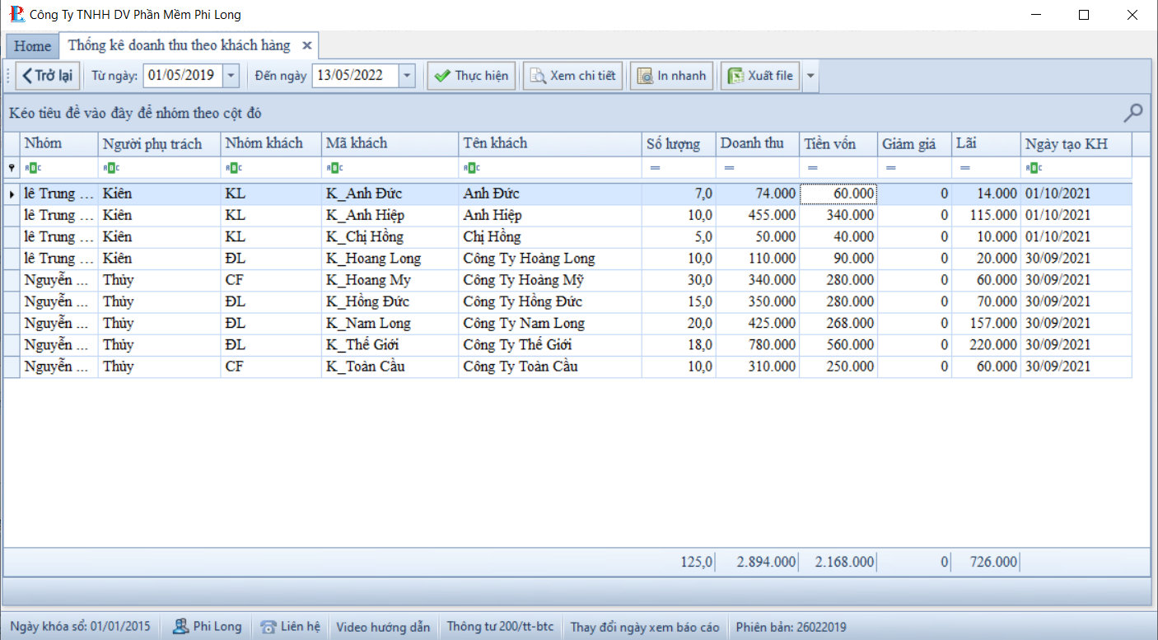1158x640 pixels.
Task: Sort by the Lãi column header
Action: point(986,144)
